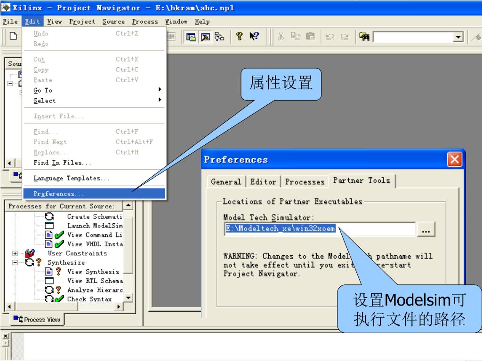Click the View RTL Schematic icon
Image resolution: width=482 pixels, height=361 pixels.
(49, 281)
